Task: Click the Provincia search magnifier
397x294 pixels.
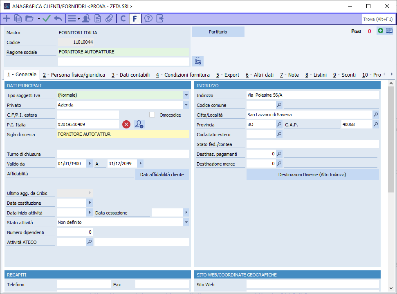Action: pos(279,124)
